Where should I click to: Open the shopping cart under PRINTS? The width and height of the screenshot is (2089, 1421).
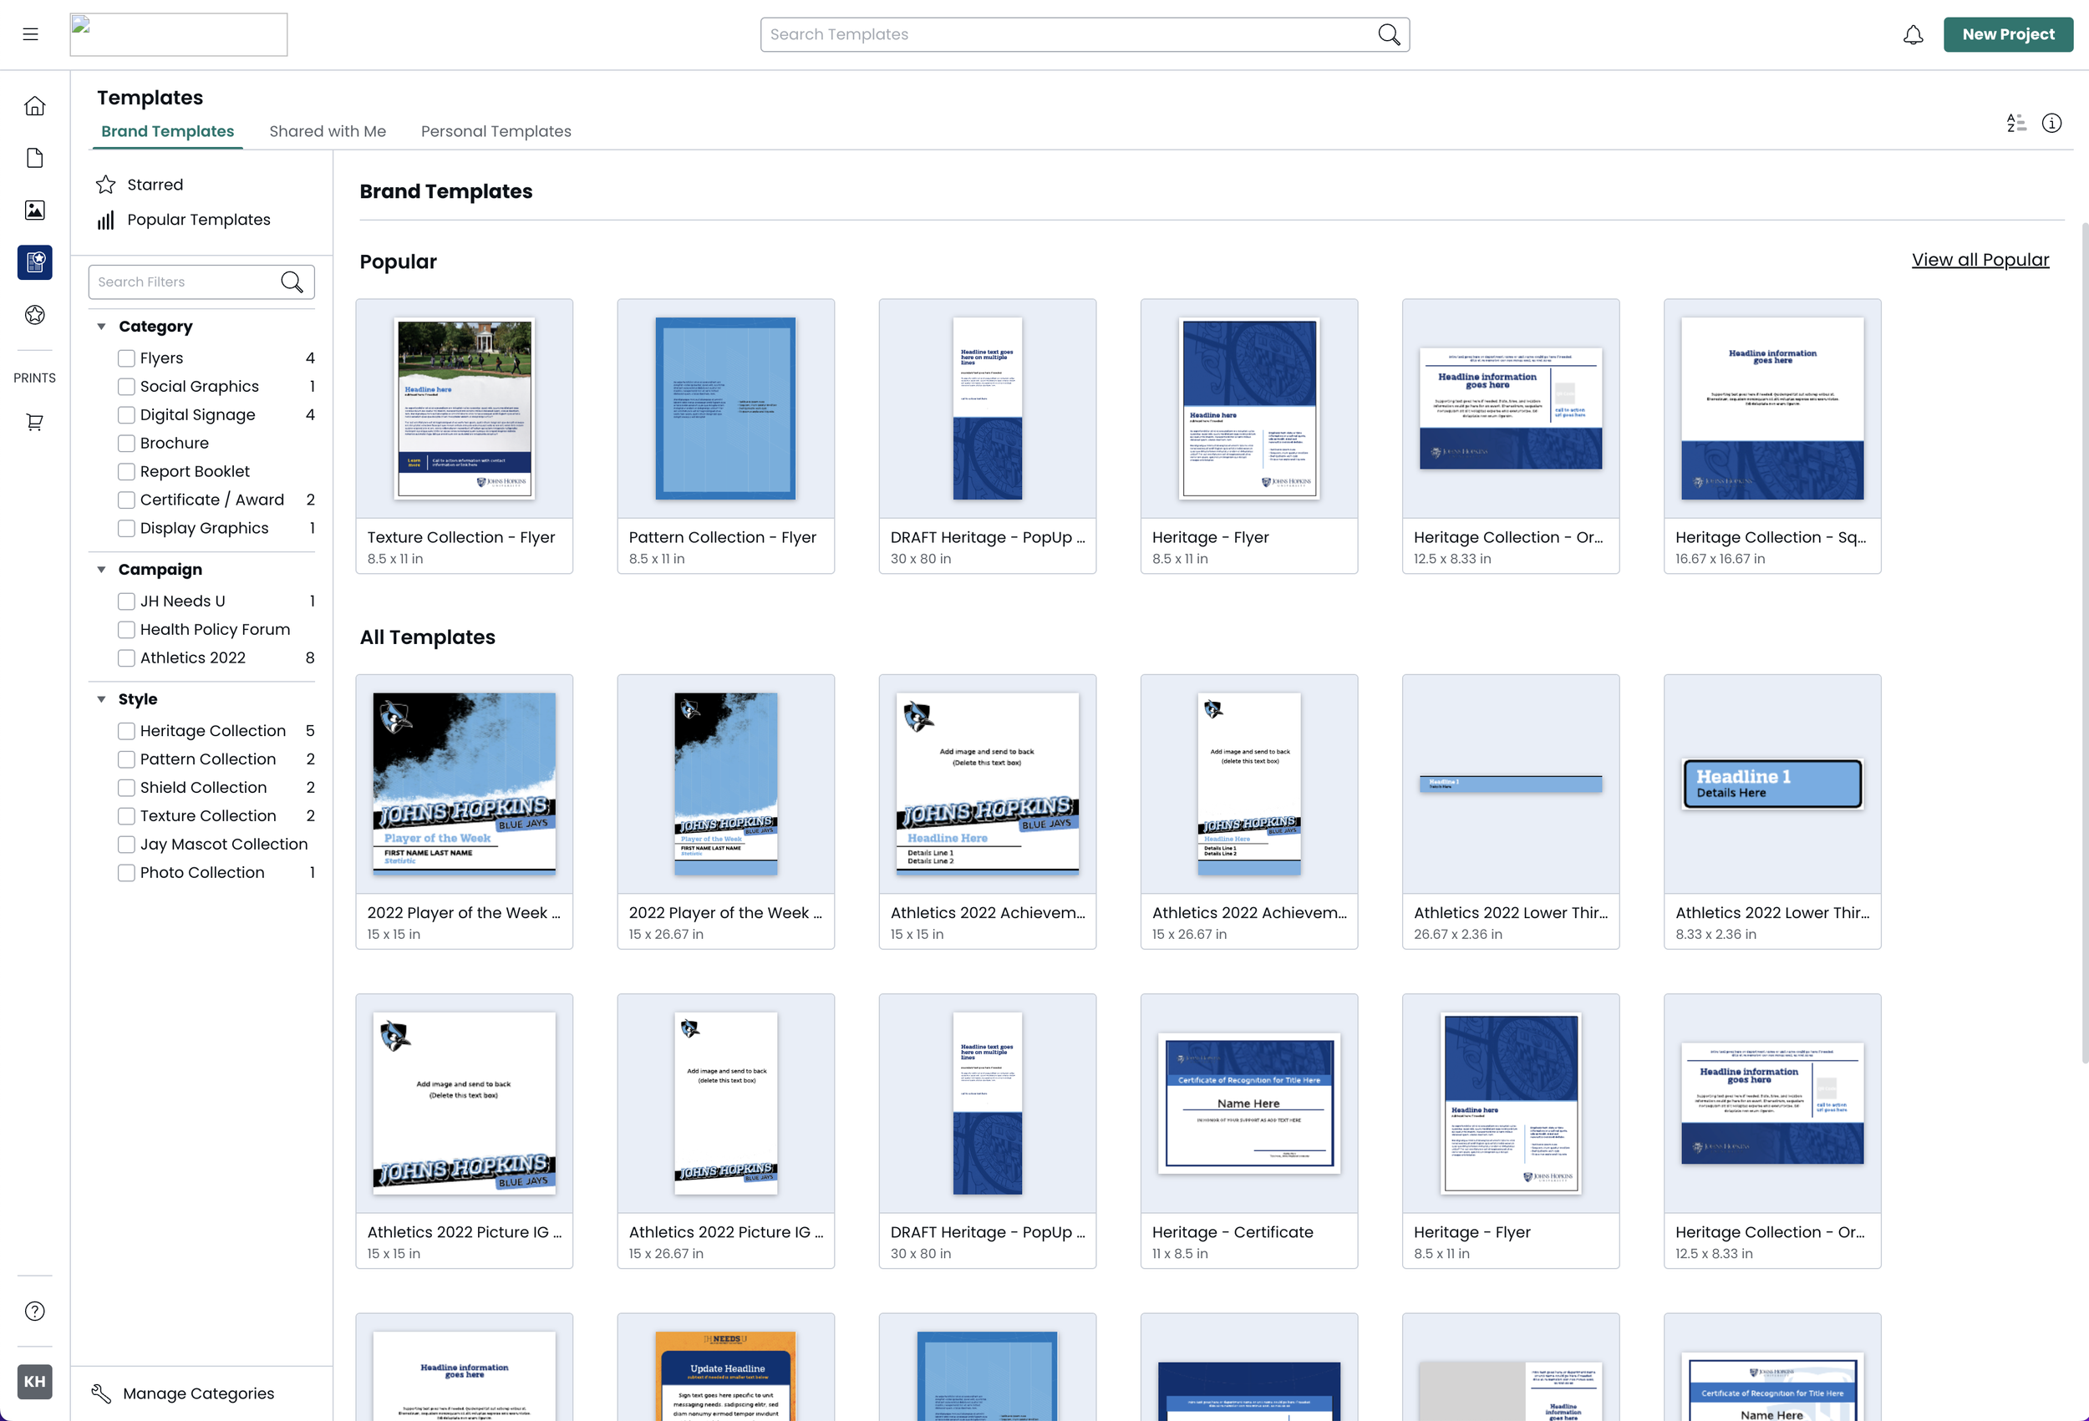tap(34, 423)
